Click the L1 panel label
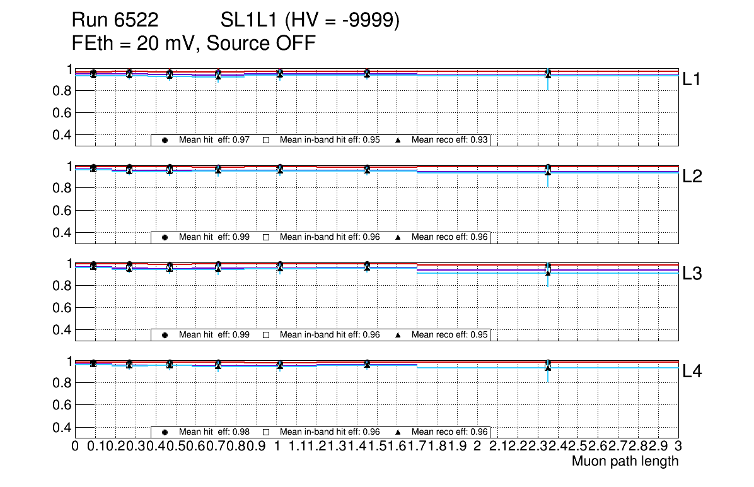This screenshot has width=754, height=487. [x=692, y=79]
